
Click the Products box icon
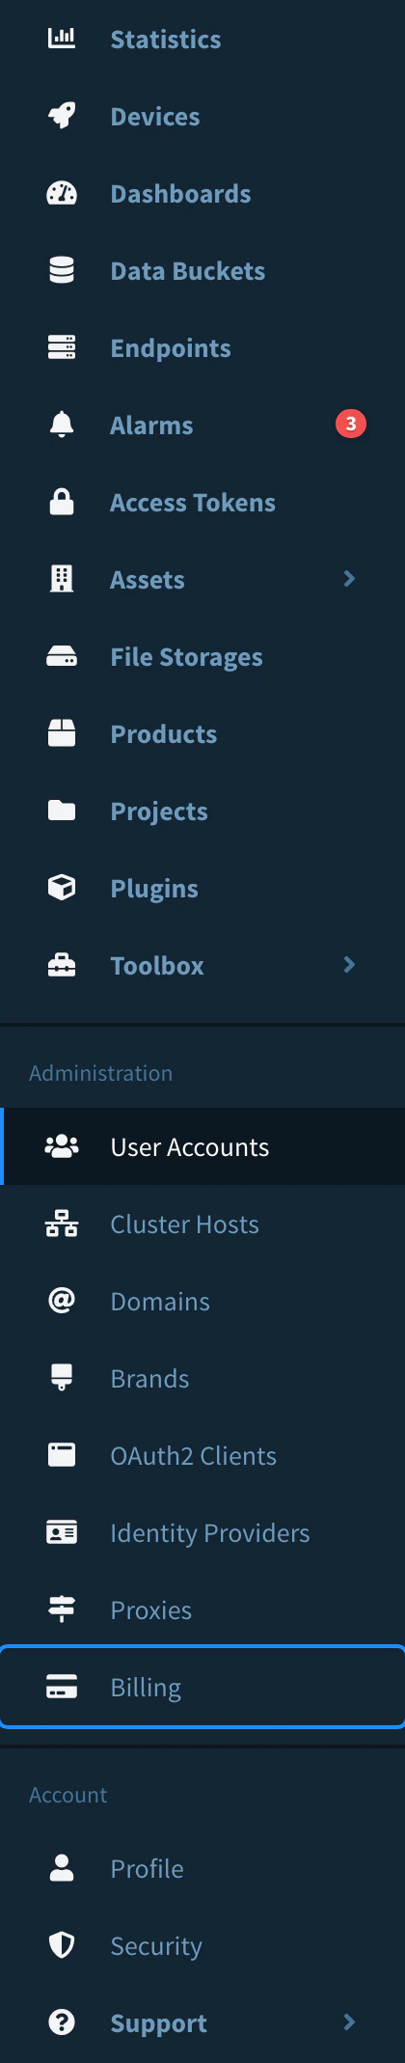tap(62, 733)
